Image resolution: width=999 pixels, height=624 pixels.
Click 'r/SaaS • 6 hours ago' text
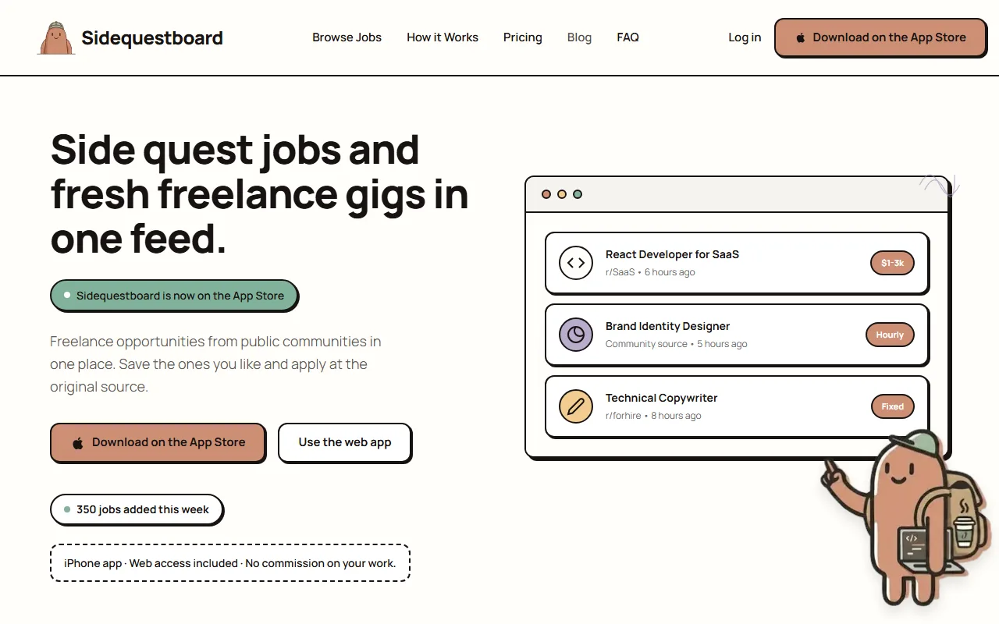click(650, 272)
